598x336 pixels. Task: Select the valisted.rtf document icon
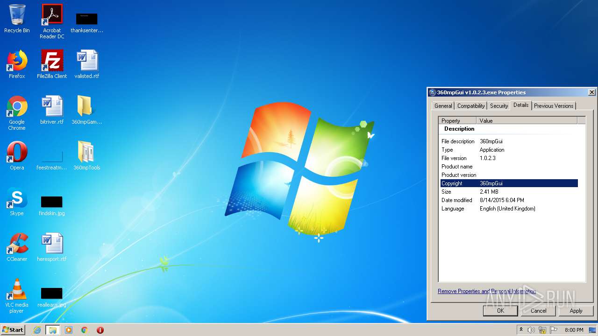coord(87,64)
